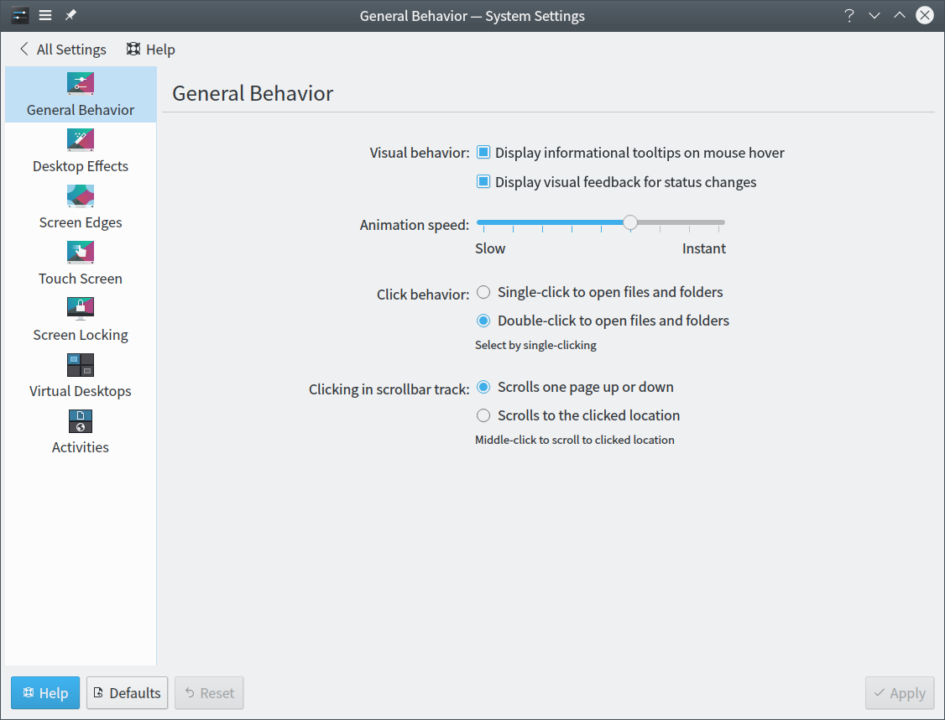Apply the changed settings
The width and height of the screenshot is (945, 720).
(x=899, y=692)
